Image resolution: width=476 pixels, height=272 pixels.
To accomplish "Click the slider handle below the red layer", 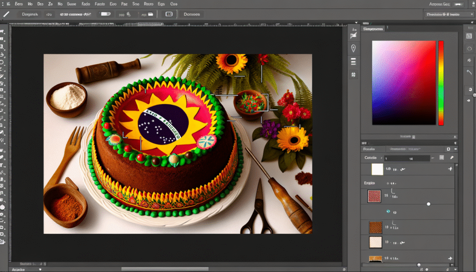I will 428,204.
